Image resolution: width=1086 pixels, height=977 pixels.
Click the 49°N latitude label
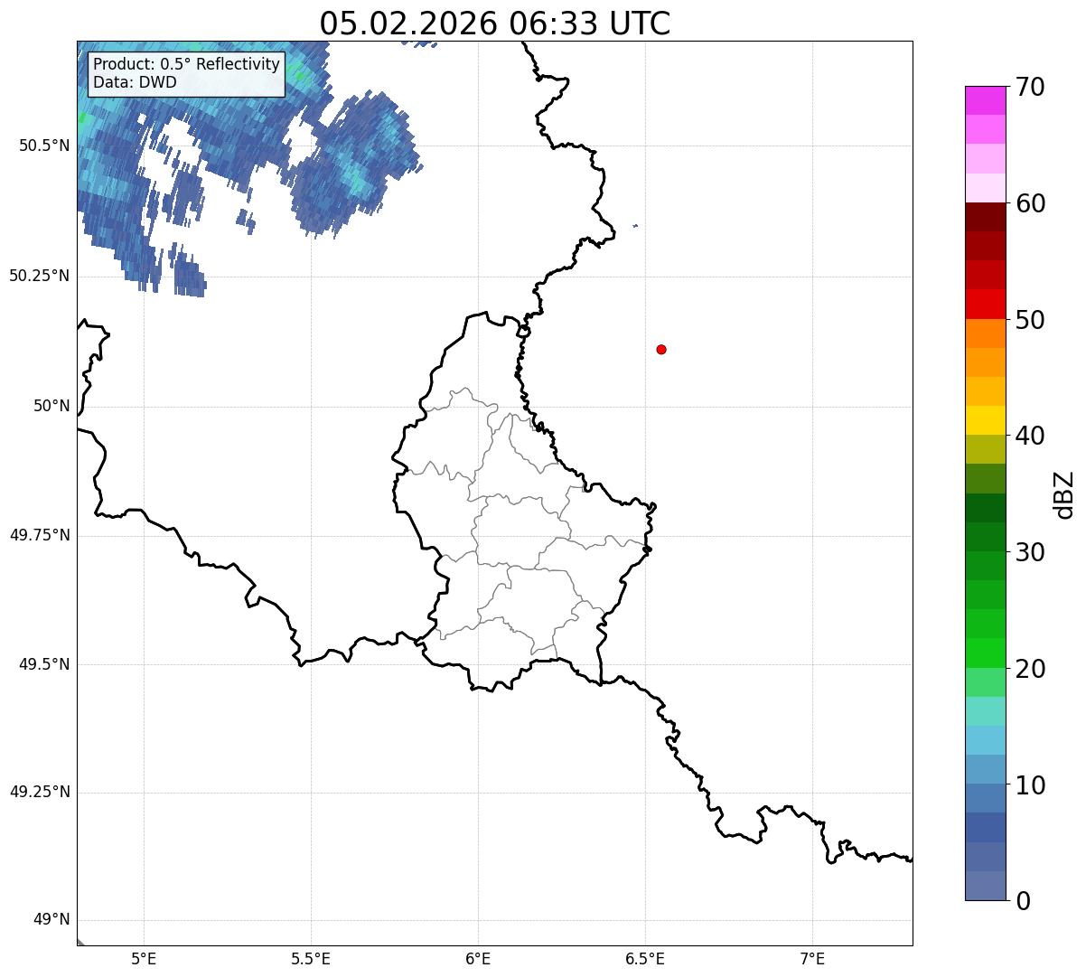pyautogui.click(x=51, y=920)
